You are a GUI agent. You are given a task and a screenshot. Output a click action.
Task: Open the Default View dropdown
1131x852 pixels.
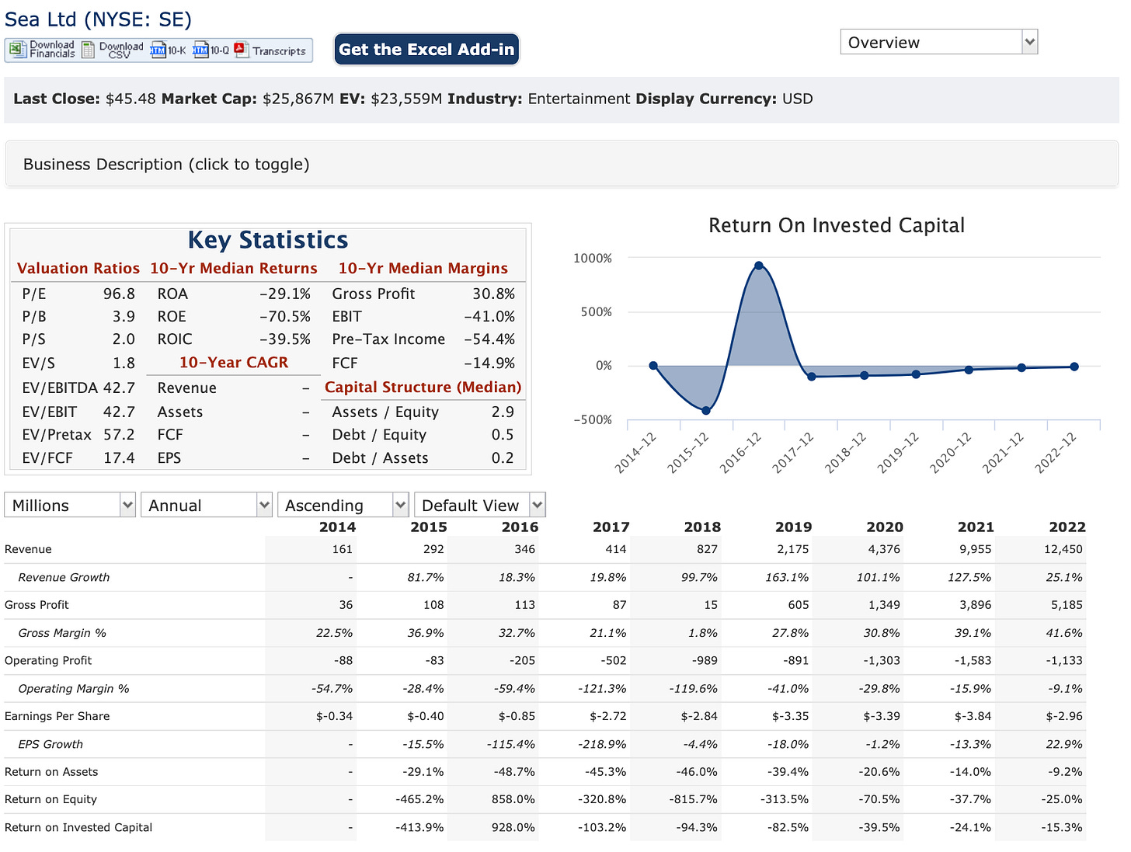click(480, 505)
